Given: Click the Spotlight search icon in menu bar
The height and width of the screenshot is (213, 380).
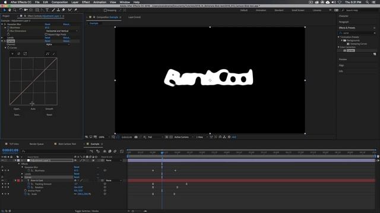Looking at the screenshot, I should point(367,2).
